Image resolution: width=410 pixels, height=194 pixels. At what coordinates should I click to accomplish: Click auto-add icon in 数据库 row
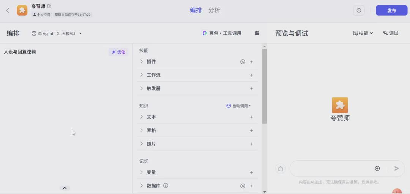tap(243, 186)
